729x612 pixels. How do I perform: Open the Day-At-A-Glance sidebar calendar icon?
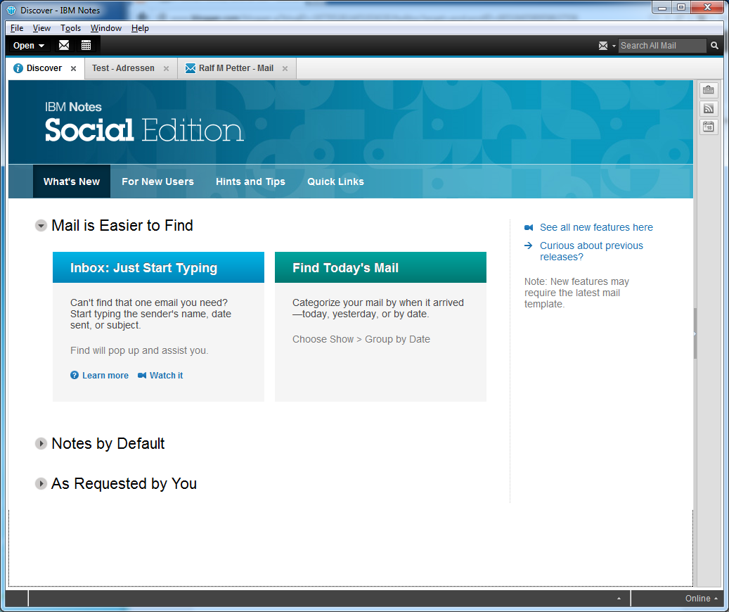(708, 127)
